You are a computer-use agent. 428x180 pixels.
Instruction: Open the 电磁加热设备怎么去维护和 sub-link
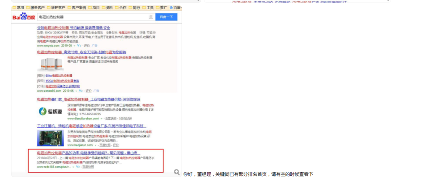63,86
